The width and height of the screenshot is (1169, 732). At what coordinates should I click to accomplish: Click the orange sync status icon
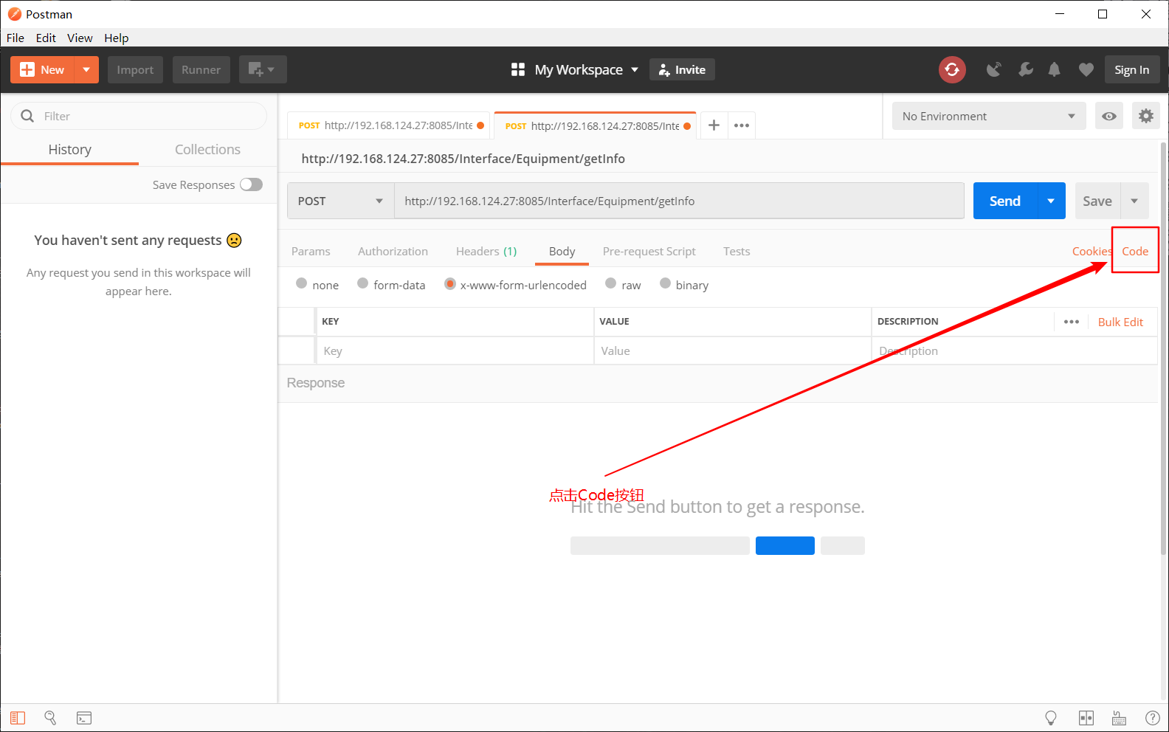pyautogui.click(x=952, y=69)
